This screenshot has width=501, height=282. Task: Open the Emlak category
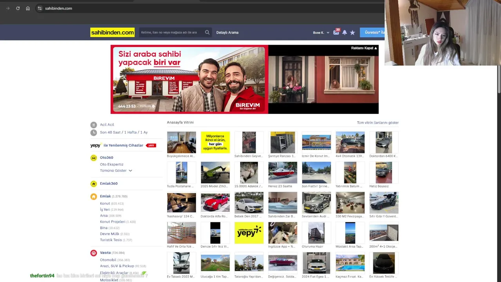pos(105,196)
